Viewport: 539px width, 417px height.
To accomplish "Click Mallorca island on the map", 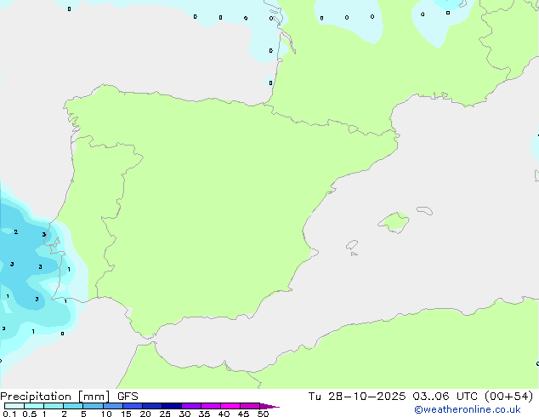I will click(x=394, y=222).
